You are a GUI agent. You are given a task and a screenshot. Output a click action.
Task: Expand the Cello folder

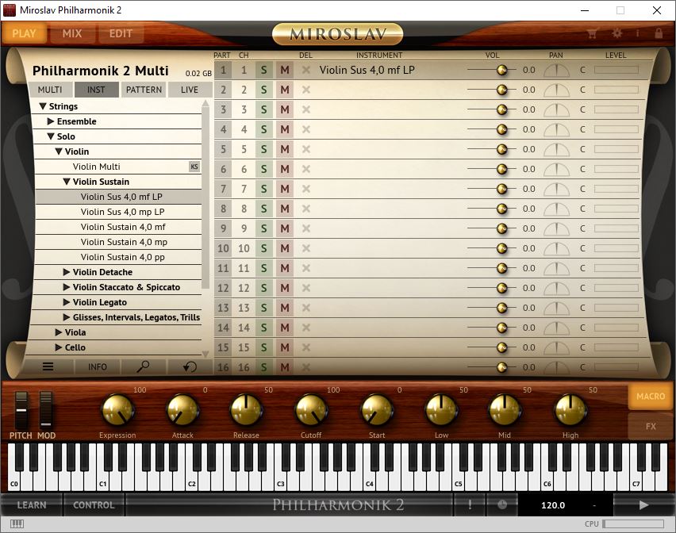coord(59,347)
